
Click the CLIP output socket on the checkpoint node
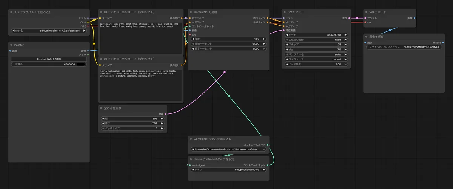pos(88,22)
